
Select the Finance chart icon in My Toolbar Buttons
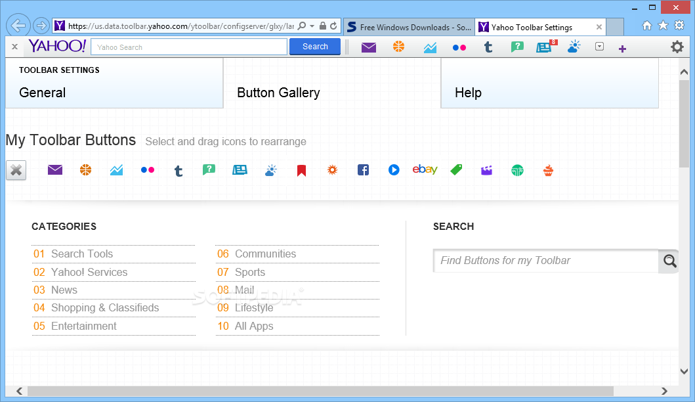[x=116, y=170]
